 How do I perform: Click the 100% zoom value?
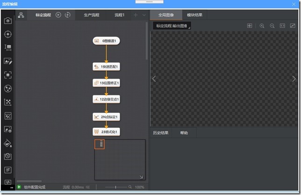[x=140, y=187]
